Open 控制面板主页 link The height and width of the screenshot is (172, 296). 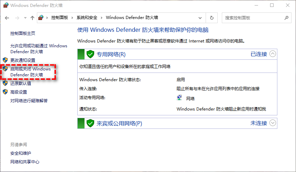pos(23,34)
